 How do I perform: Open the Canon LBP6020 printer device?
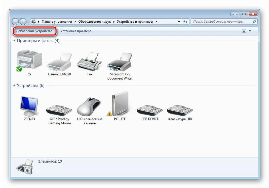[59, 62]
